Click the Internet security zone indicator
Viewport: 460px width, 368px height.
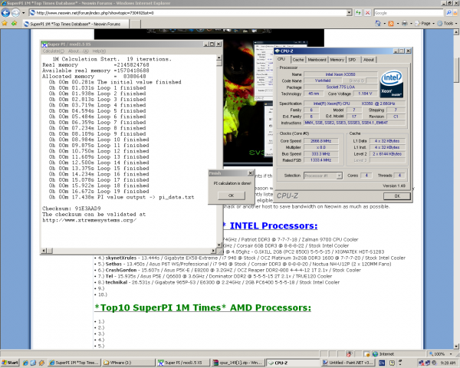[383, 354]
